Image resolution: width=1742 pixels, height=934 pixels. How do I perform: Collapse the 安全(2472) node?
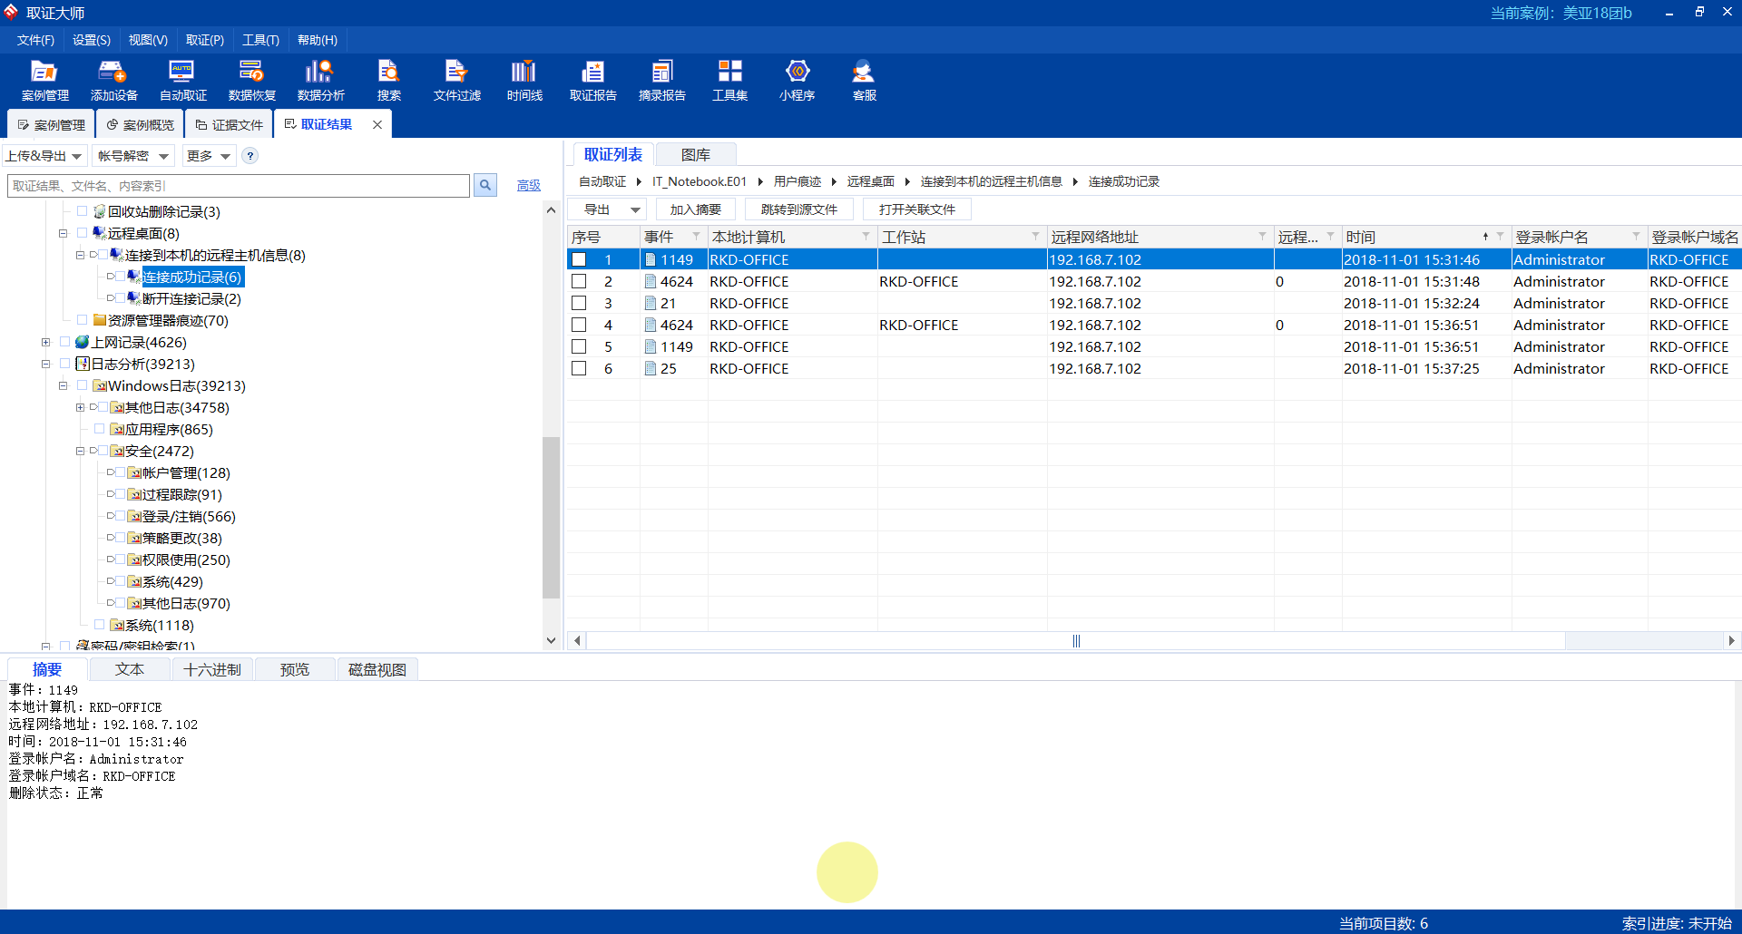[x=80, y=451]
